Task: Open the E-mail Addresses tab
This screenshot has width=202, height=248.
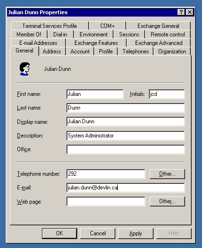Action: (38, 43)
